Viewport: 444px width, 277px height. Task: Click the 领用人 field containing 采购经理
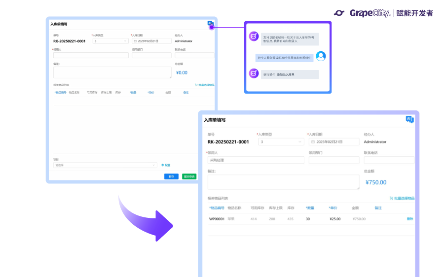coord(256,160)
